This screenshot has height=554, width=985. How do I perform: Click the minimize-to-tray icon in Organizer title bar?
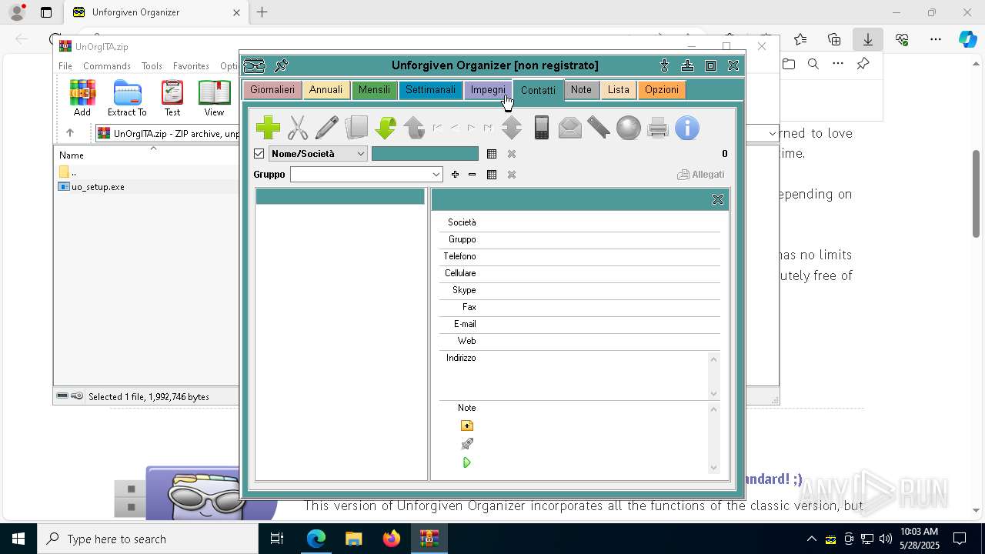[x=688, y=65]
